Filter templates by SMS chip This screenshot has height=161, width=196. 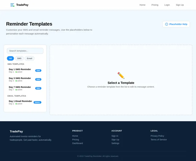click(x=19, y=58)
